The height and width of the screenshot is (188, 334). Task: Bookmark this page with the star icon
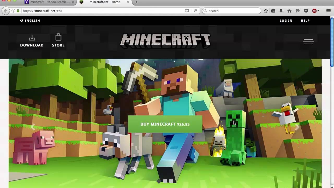pyautogui.click(x=266, y=11)
